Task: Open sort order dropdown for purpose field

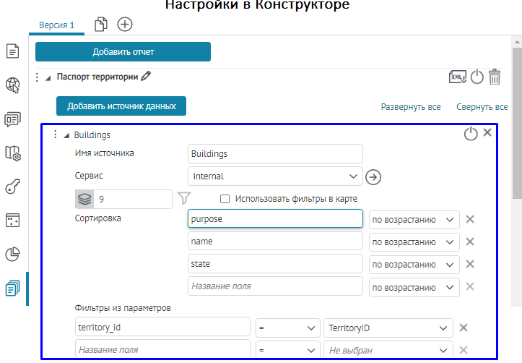Action: [414, 220]
